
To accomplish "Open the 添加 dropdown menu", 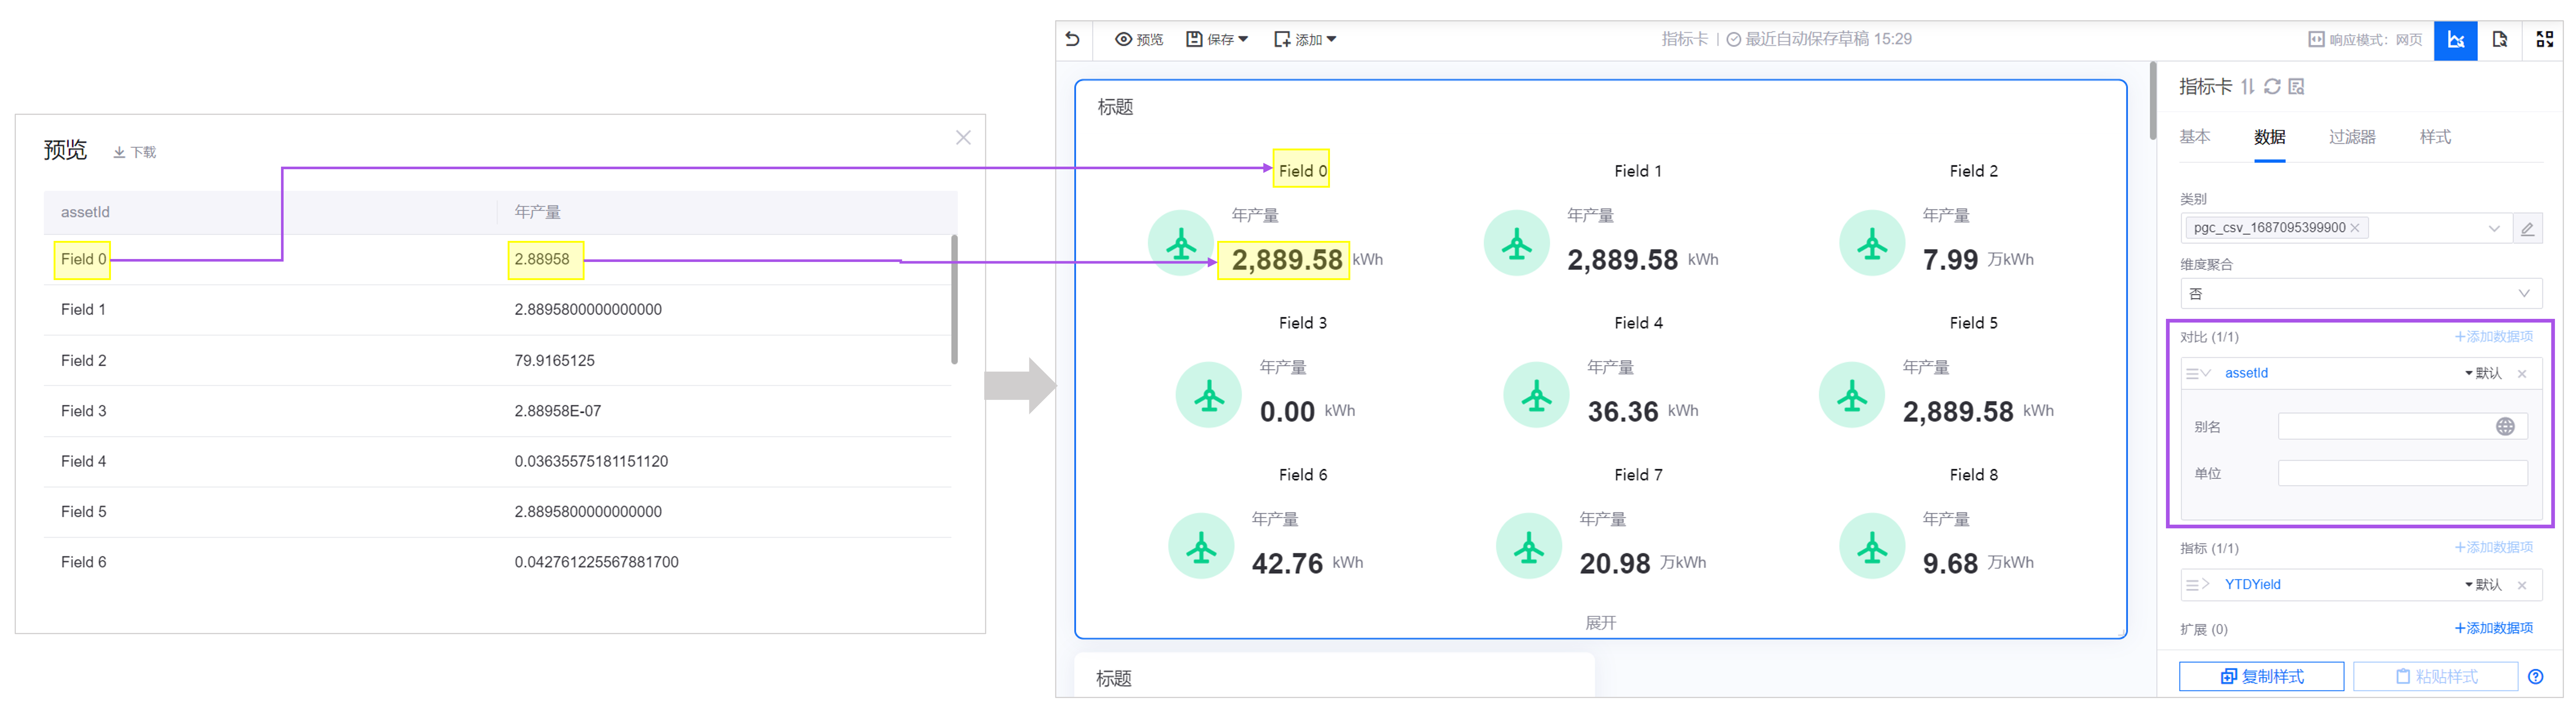I will click(1305, 39).
